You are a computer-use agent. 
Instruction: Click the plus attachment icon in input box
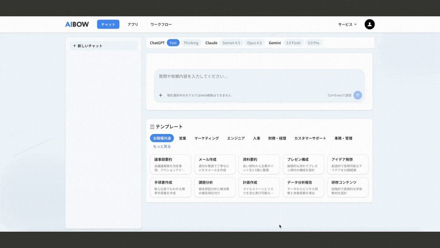click(161, 95)
